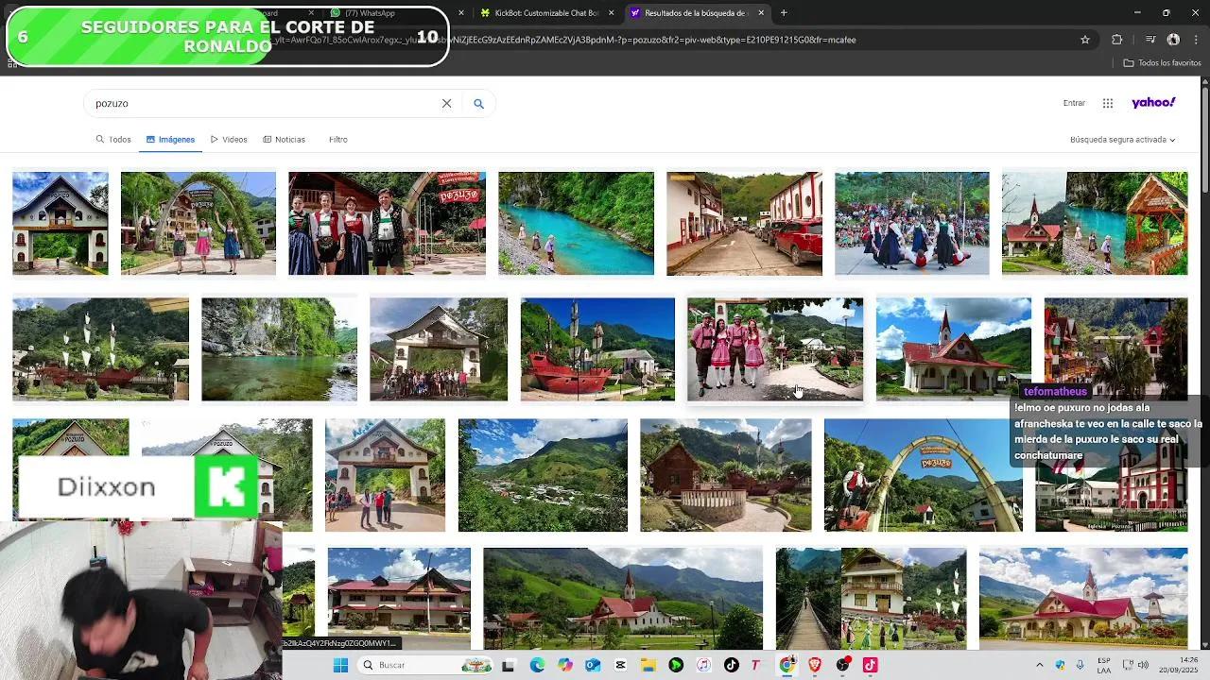Switch to Google Chrome in the taskbar
The width and height of the screenshot is (1210, 680).
point(786,665)
